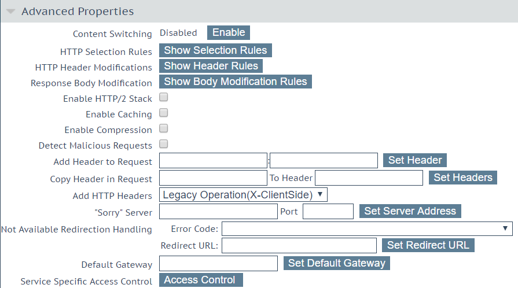The image size is (518, 288).
Task: Toggle the Enable Caching checkbox
Action: tap(164, 113)
